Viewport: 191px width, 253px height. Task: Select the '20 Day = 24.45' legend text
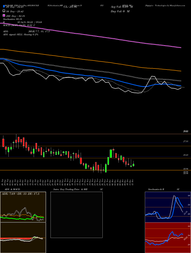point(15,7)
